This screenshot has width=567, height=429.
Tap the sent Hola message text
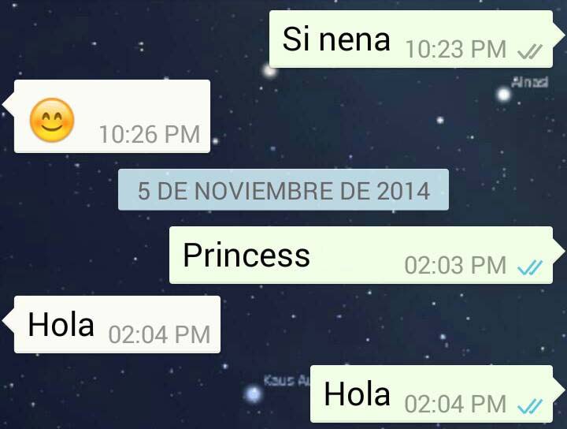[357, 394]
